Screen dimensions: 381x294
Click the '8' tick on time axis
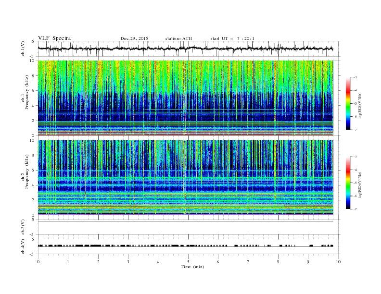click(x=278, y=262)
